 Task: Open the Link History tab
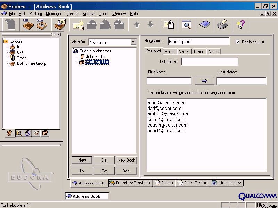click(x=227, y=183)
